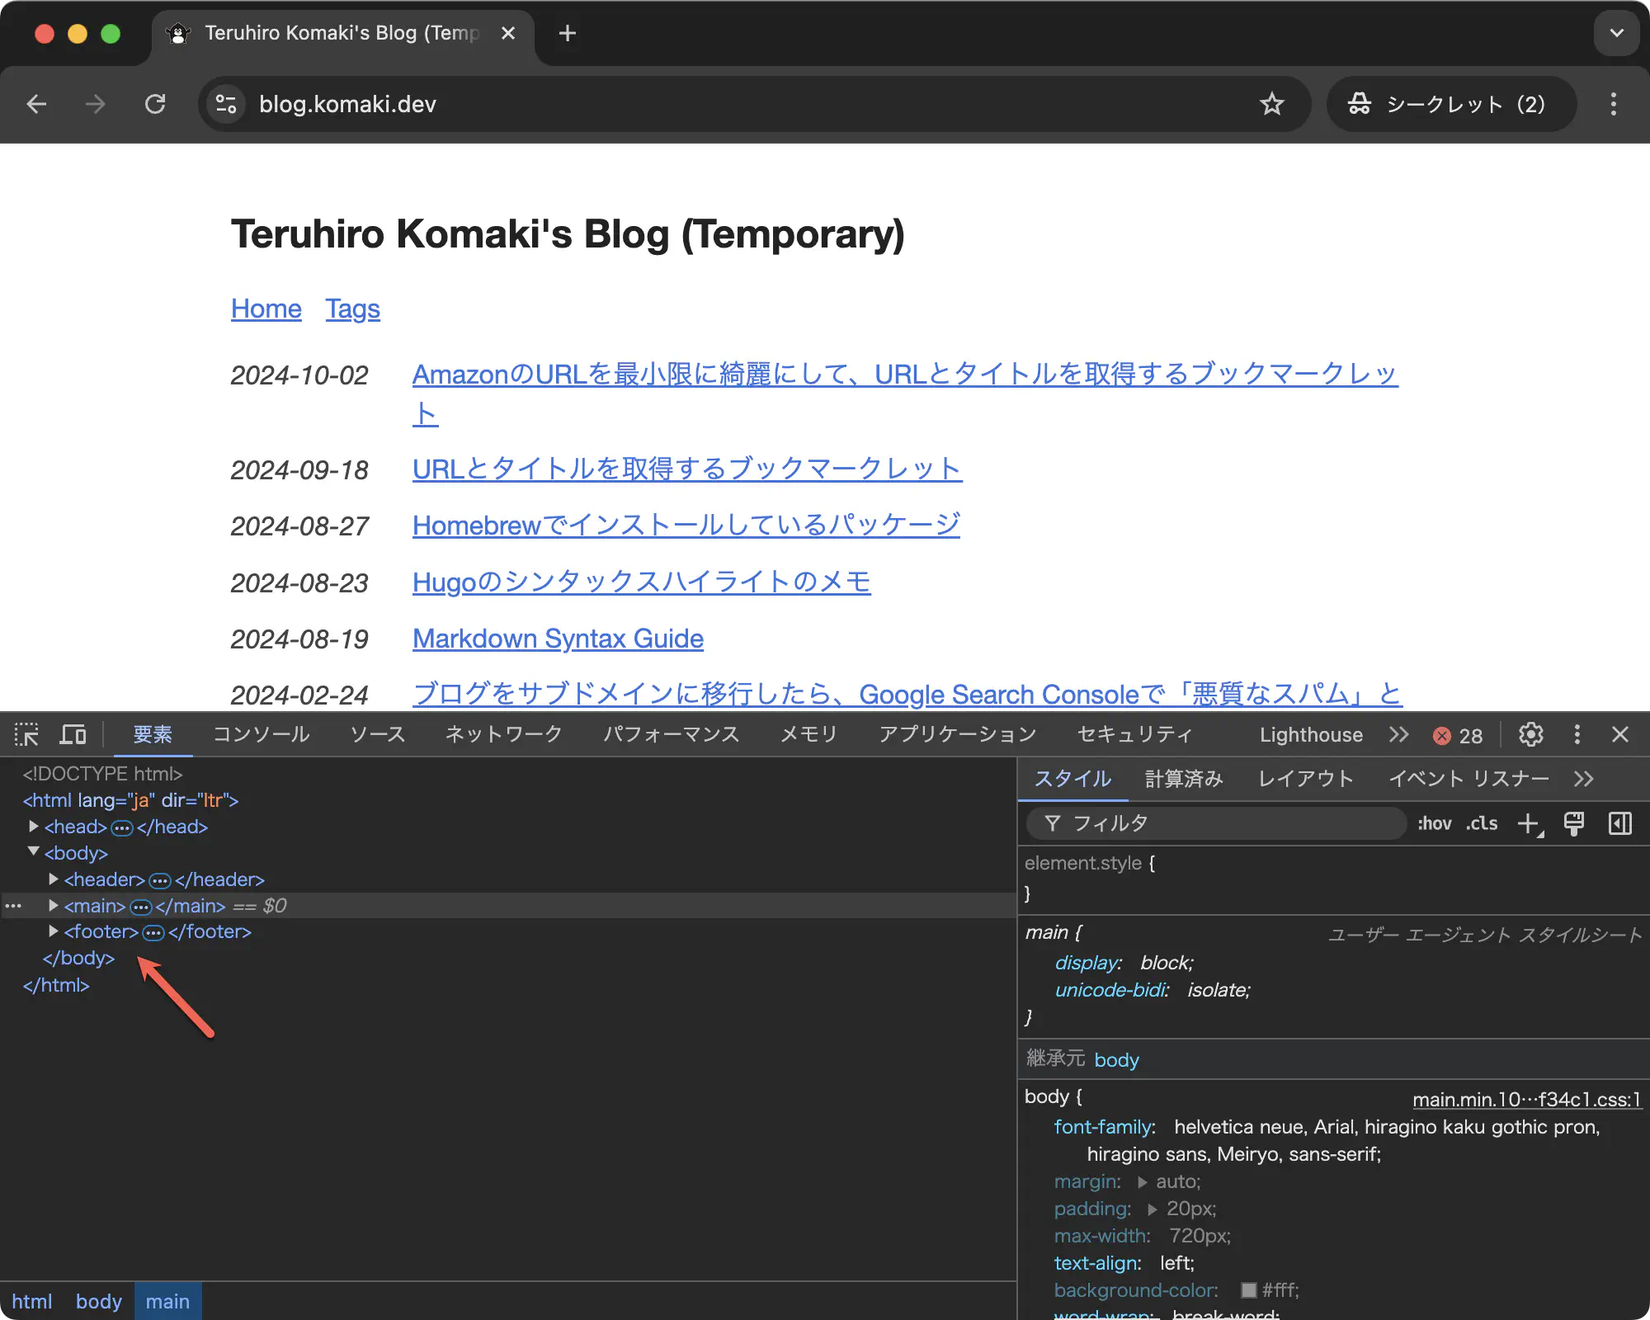Open the Chrome three-dot menu
The height and width of the screenshot is (1320, 1650).
click(1614, 104)
